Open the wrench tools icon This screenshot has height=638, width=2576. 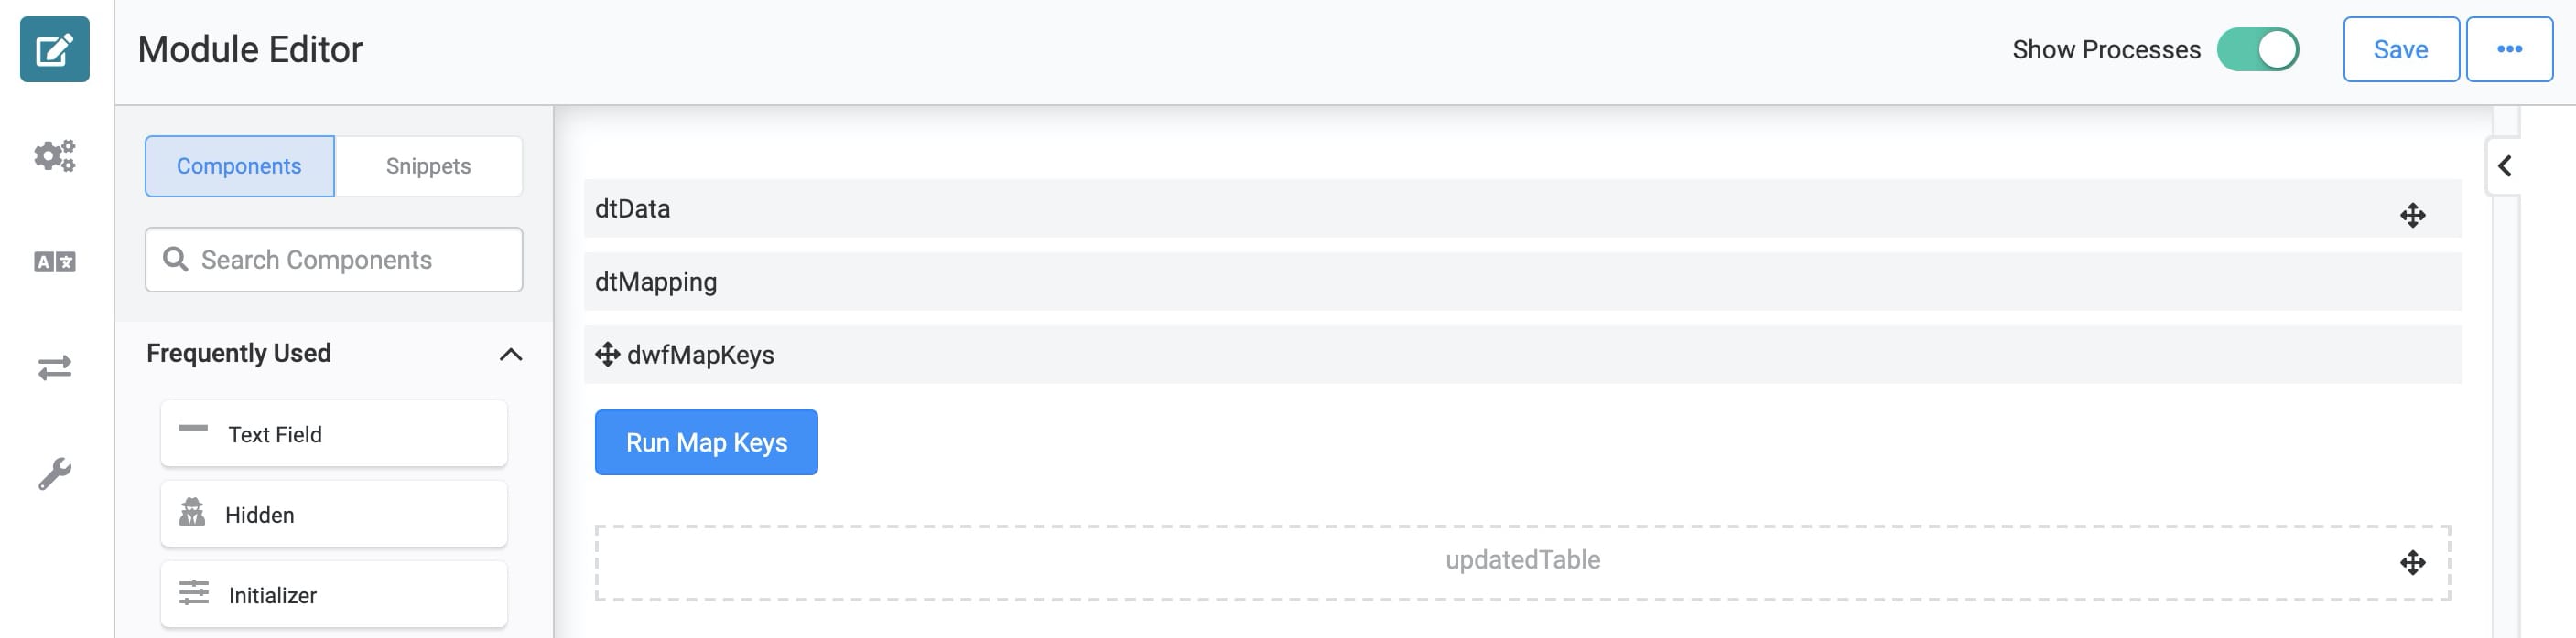[54, 473]
